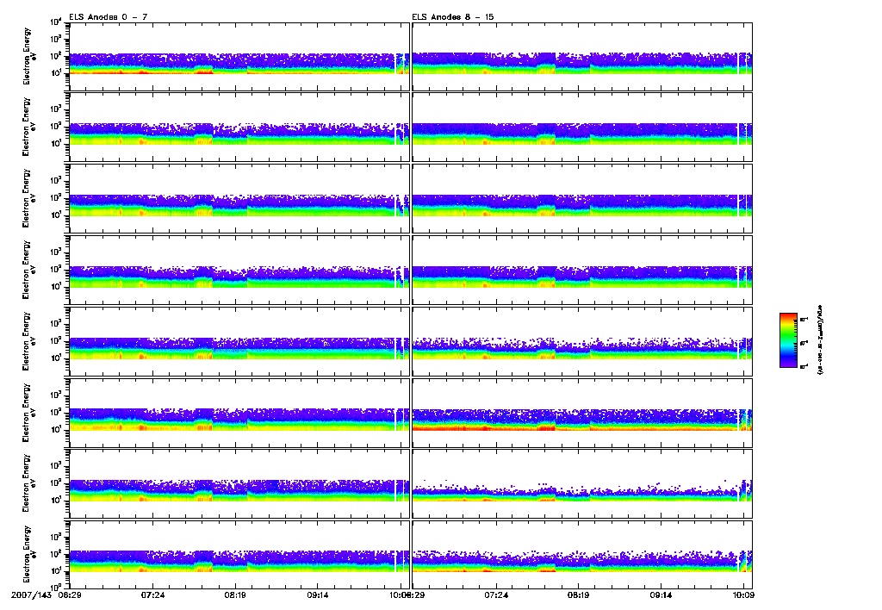Click "07:24" under the Anodes 0 - 7 column

click(x=152, y=594)
